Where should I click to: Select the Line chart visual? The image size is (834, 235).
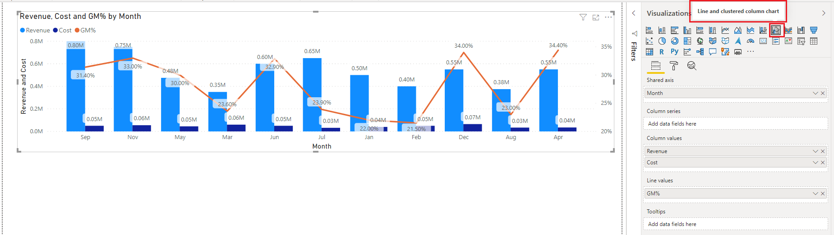(x=725, y=30)
